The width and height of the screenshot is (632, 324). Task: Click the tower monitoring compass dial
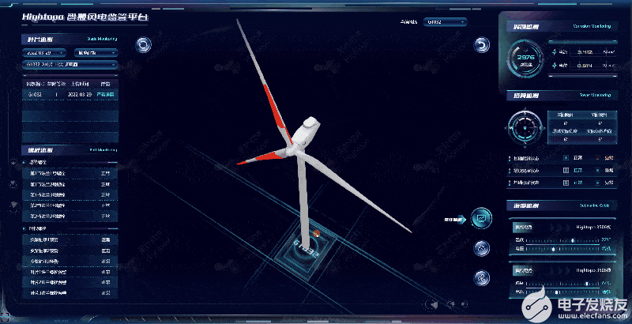[525, 128]
